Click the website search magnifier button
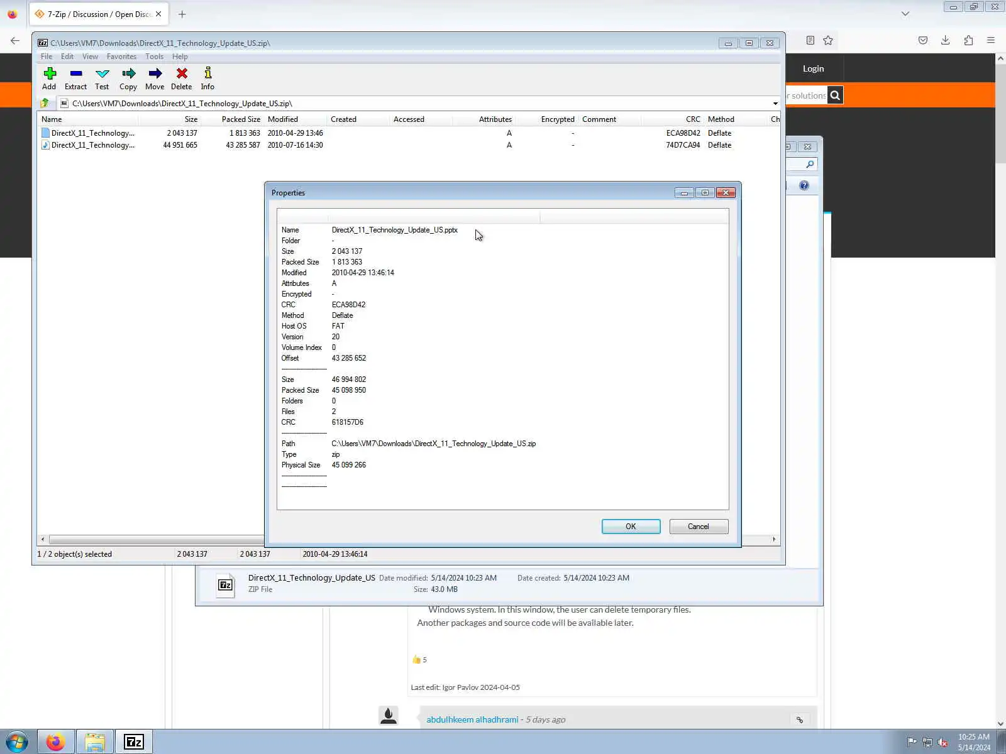The width and height of the screenshot is (1006, 754). 835,96
